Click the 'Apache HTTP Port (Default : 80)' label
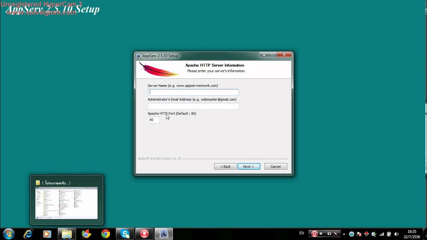Viewport: 427px width, 240px height. tap(172, 113)
